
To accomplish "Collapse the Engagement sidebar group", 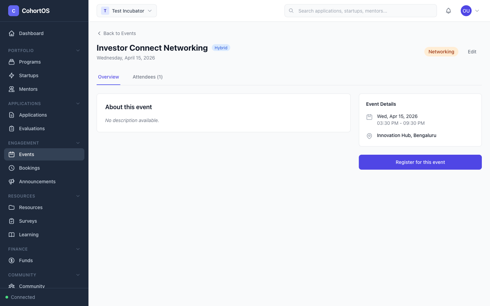I will (x=78, y=143).
